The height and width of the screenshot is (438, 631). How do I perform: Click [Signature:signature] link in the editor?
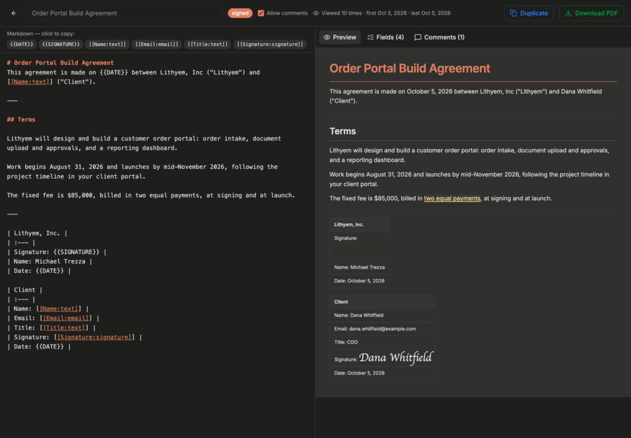pyautogui.click(x=94, y=337)
